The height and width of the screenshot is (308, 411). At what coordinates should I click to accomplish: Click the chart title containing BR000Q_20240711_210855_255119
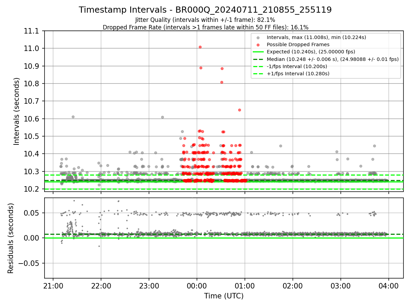click(205, 10)
